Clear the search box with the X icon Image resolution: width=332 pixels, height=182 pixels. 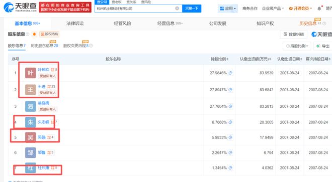(177, 9)
